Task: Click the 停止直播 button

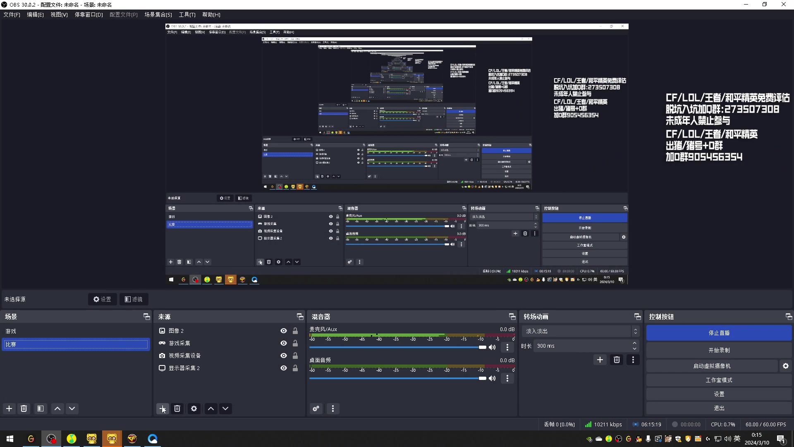Action: pyautogui.click(x=719, y=333)
